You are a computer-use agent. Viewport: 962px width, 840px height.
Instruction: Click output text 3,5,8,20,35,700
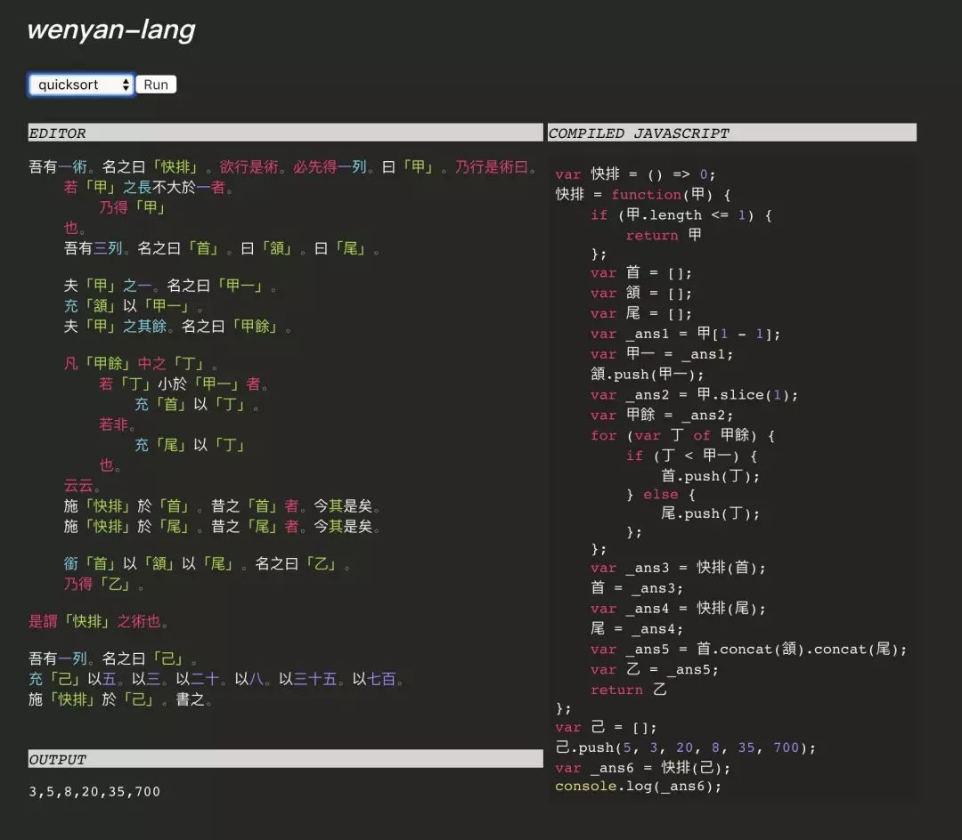94,792
